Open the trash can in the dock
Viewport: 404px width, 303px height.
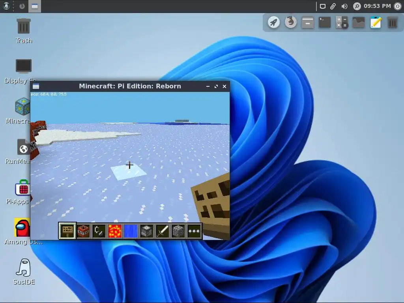click(x=393, y=22)
